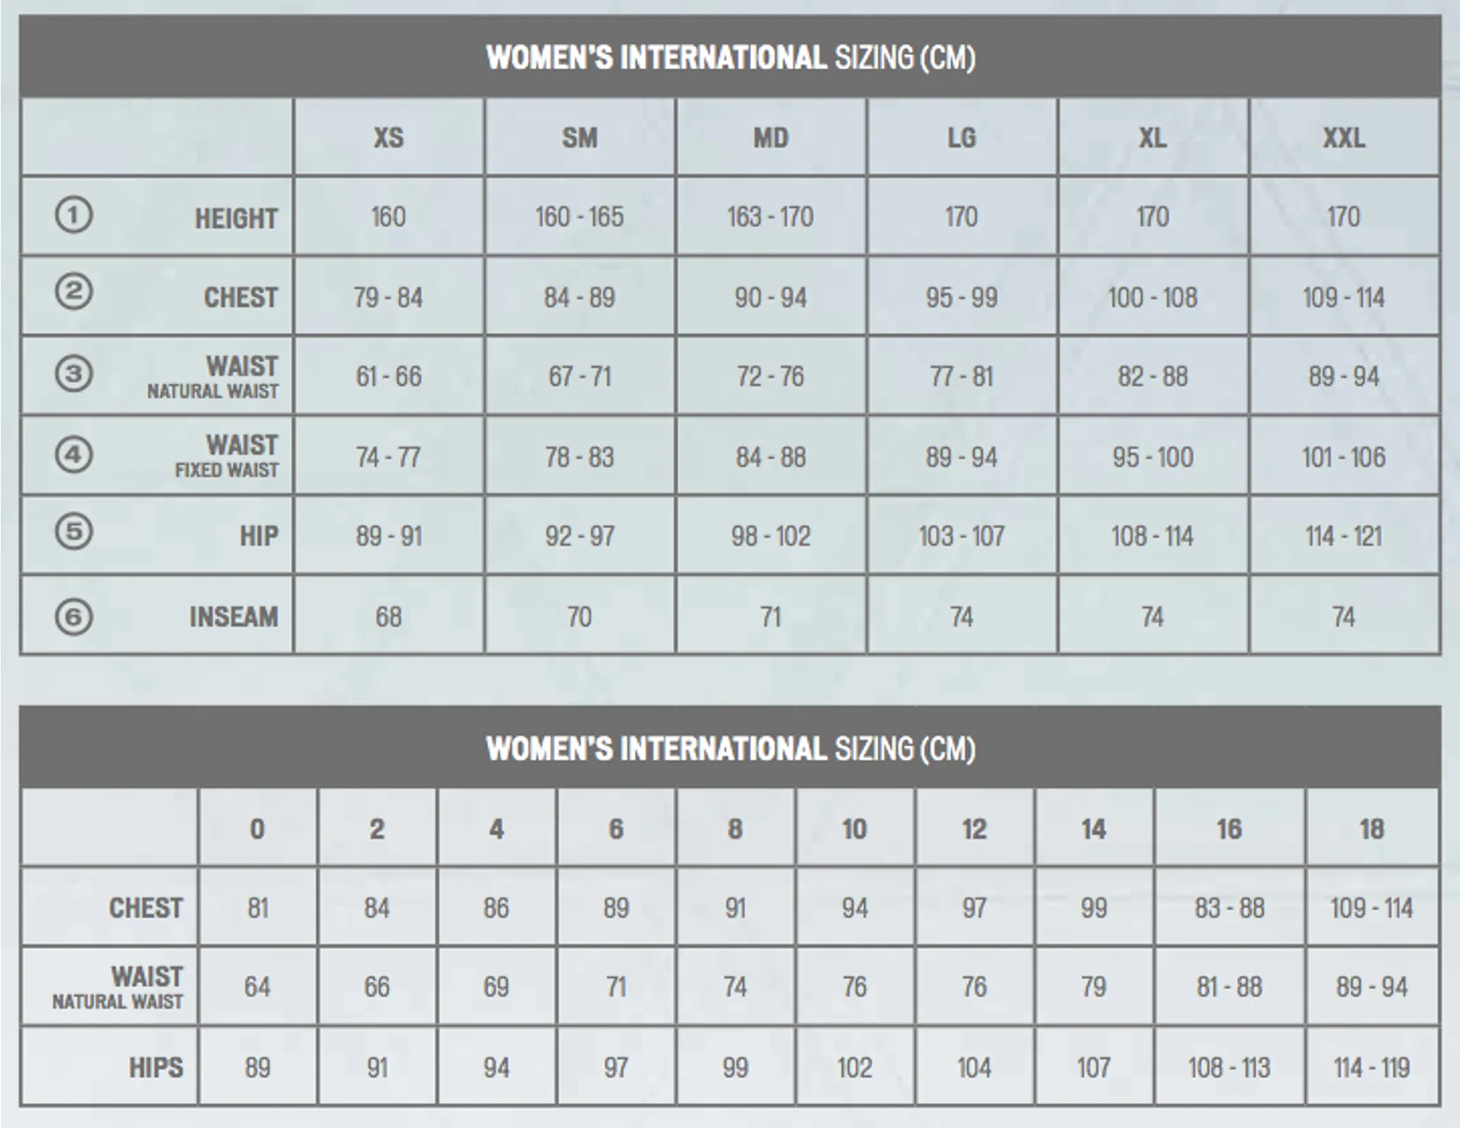
Task: Click size 16 chest cell 83 - 88
Action: (x=1229, y=908)
